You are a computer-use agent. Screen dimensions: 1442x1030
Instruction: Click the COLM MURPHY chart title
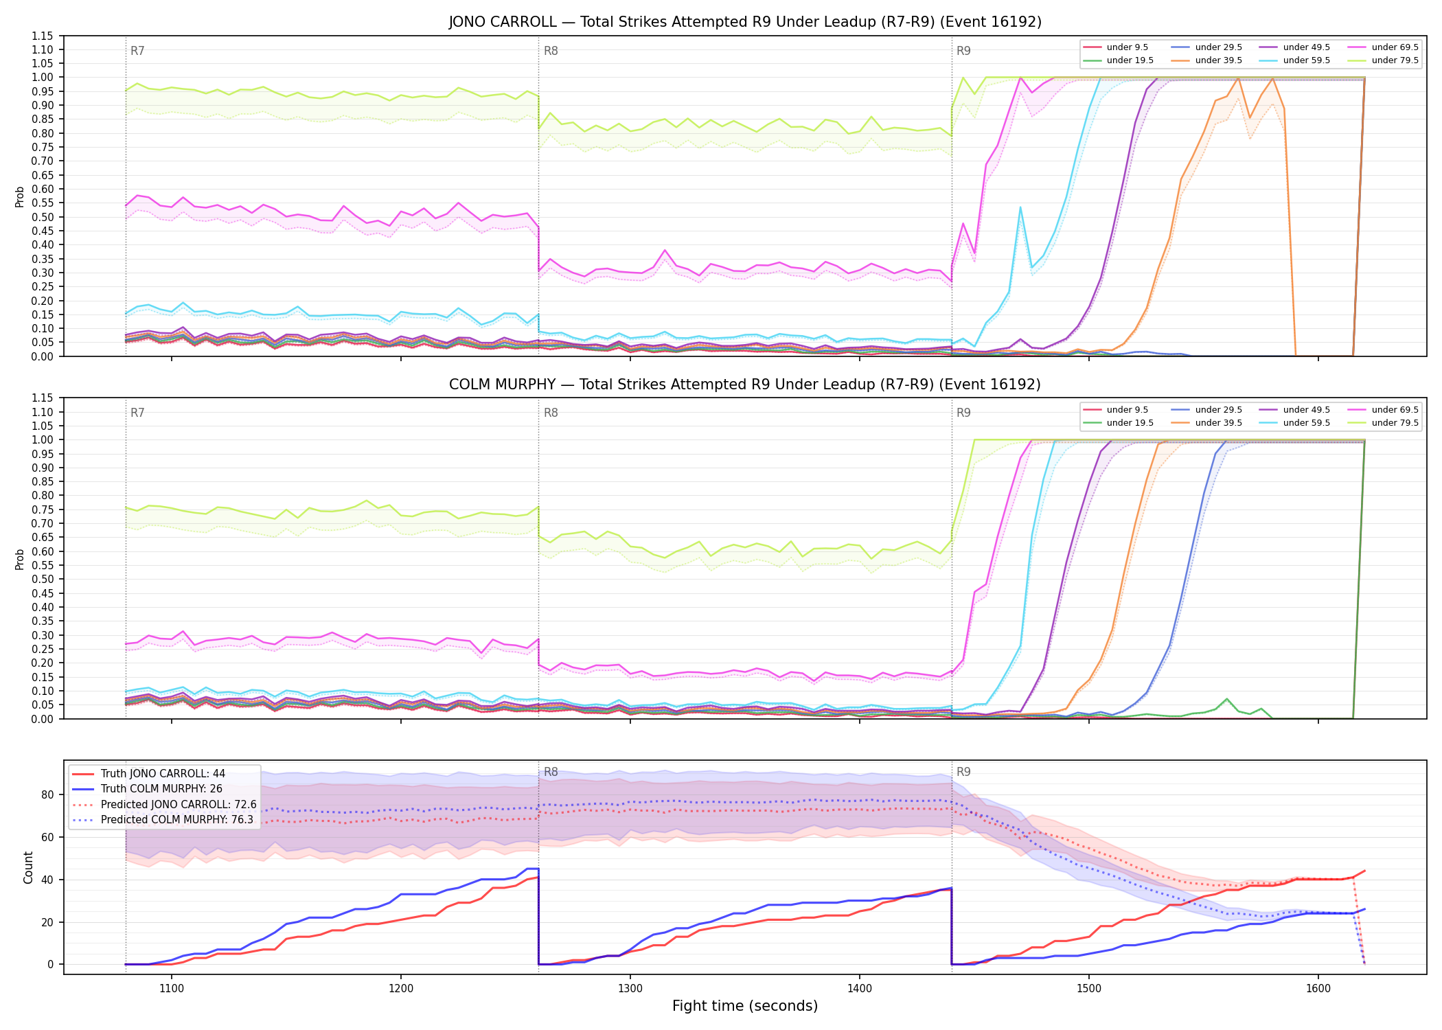pyautogui.click(x=745, y=385)
